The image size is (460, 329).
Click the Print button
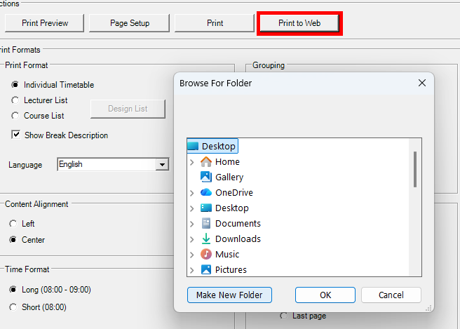coord(215,23)
